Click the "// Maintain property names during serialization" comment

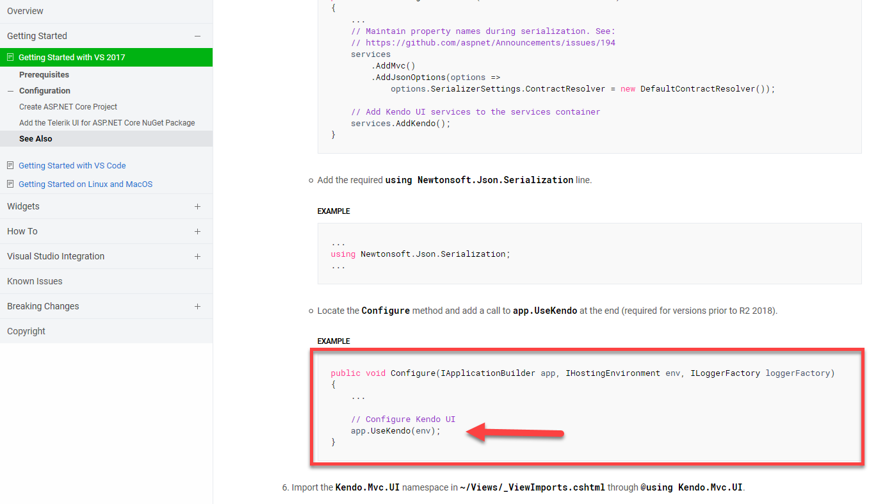483,31
